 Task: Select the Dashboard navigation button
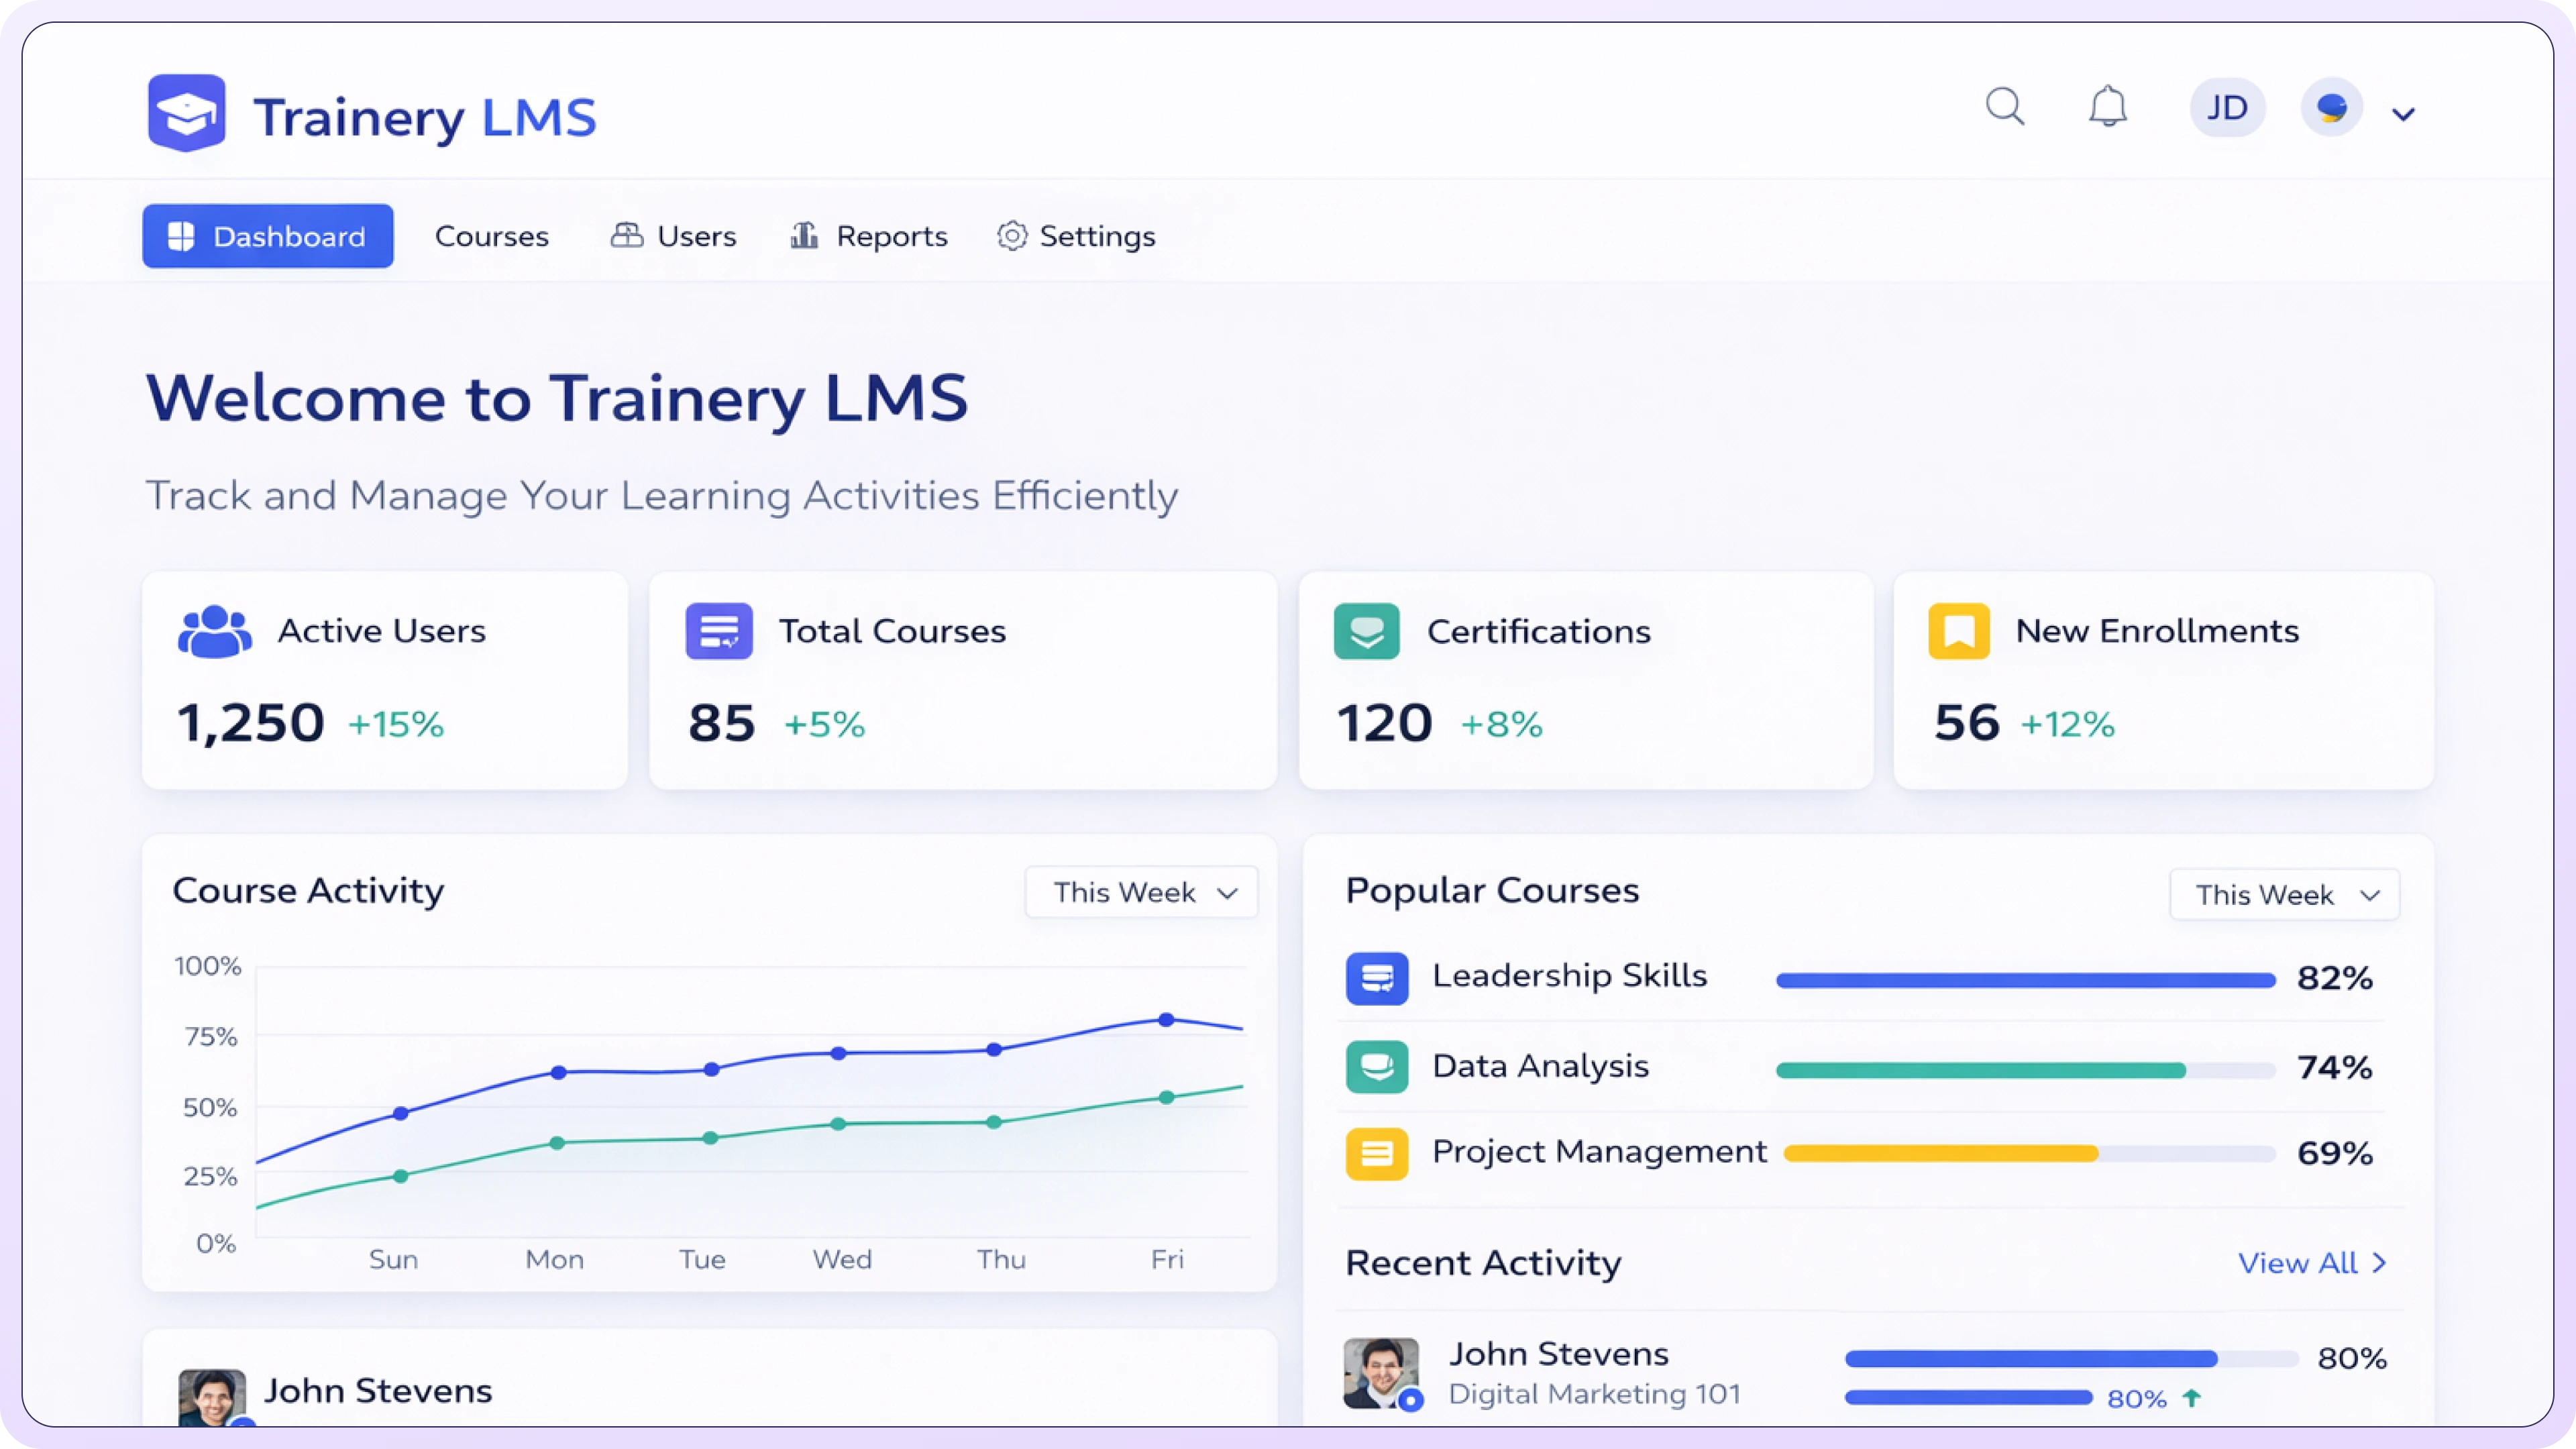[267, 236]
